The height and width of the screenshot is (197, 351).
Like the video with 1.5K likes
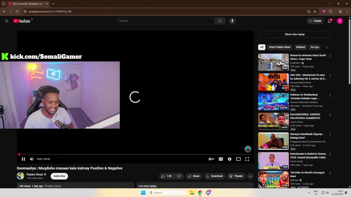point(166,176)
